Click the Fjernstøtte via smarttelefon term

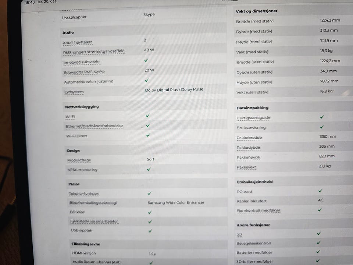click(94, 221)
